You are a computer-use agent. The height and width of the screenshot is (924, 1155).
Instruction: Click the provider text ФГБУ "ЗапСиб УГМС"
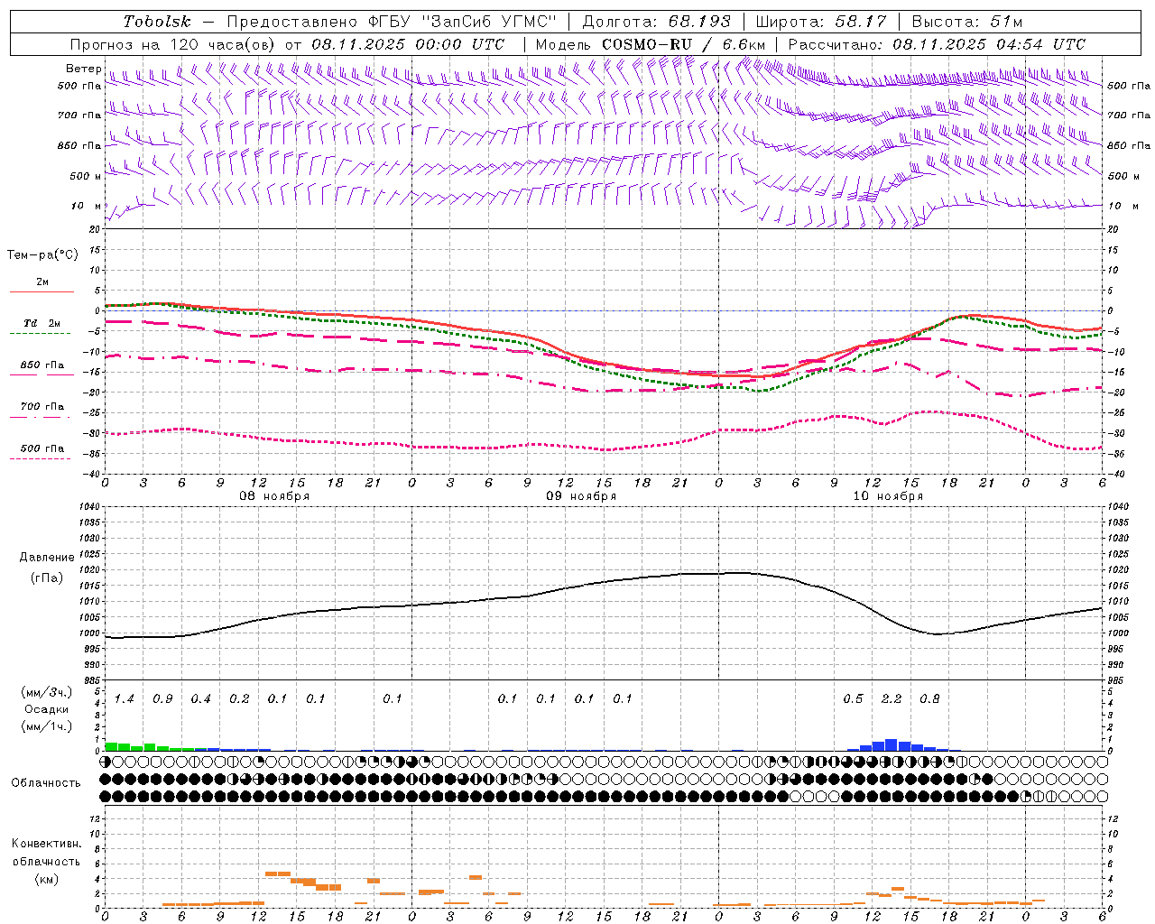(x=461, y=22)
